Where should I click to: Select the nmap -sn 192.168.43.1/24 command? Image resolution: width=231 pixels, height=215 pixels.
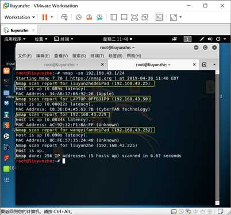coord(94,73)
